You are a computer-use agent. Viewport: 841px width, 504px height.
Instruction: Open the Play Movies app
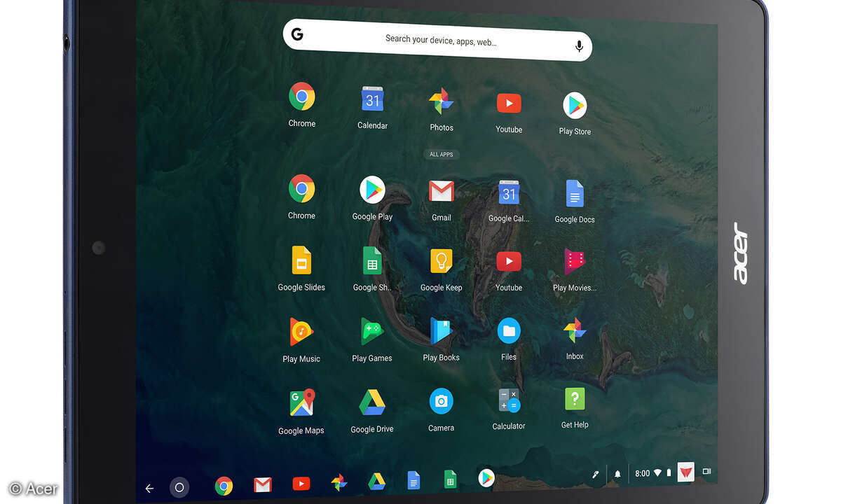click(575, 262)
